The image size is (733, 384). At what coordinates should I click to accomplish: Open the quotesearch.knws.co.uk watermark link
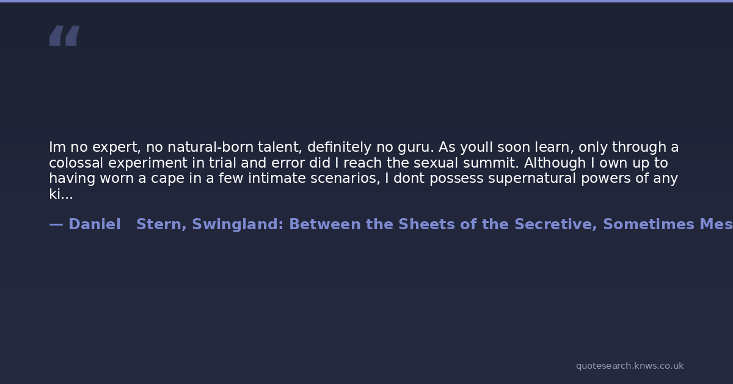[x=629, y=366]
